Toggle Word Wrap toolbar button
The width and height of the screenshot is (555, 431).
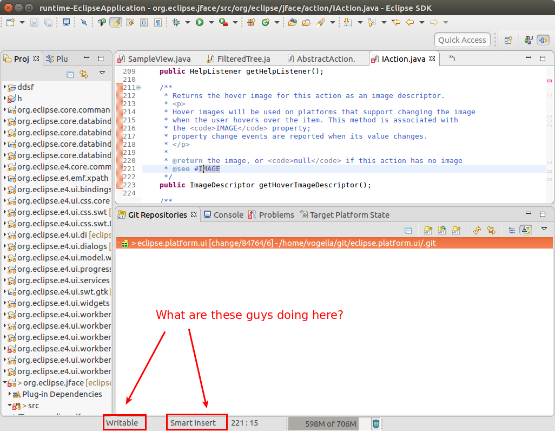[130, 22]
